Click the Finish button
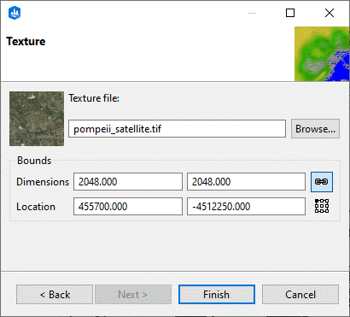Screen dimensions: 350x317 click(217, 294)
